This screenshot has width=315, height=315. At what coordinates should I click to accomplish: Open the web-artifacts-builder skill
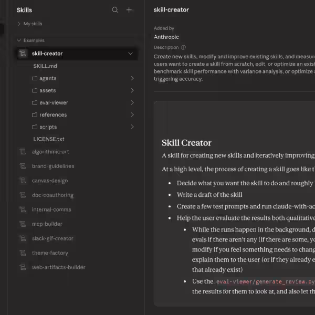click(58, 267)
